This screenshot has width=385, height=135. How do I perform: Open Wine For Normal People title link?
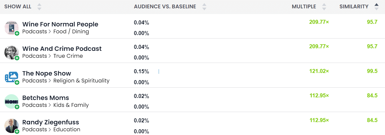tap(60, 24)
